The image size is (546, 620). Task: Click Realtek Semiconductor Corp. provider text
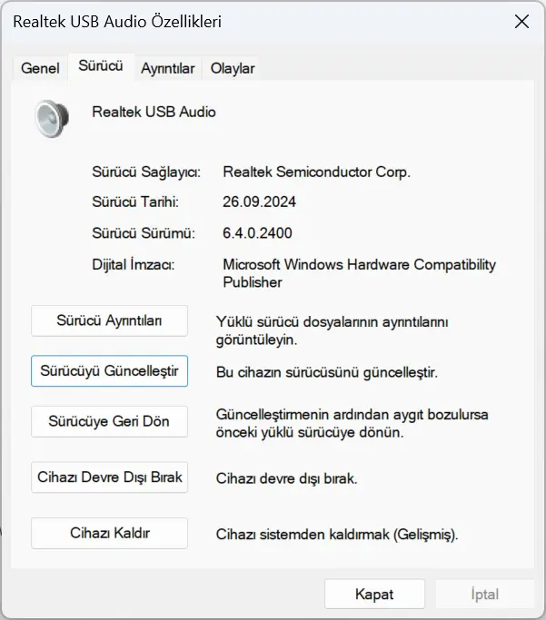(x=316, y=172)
